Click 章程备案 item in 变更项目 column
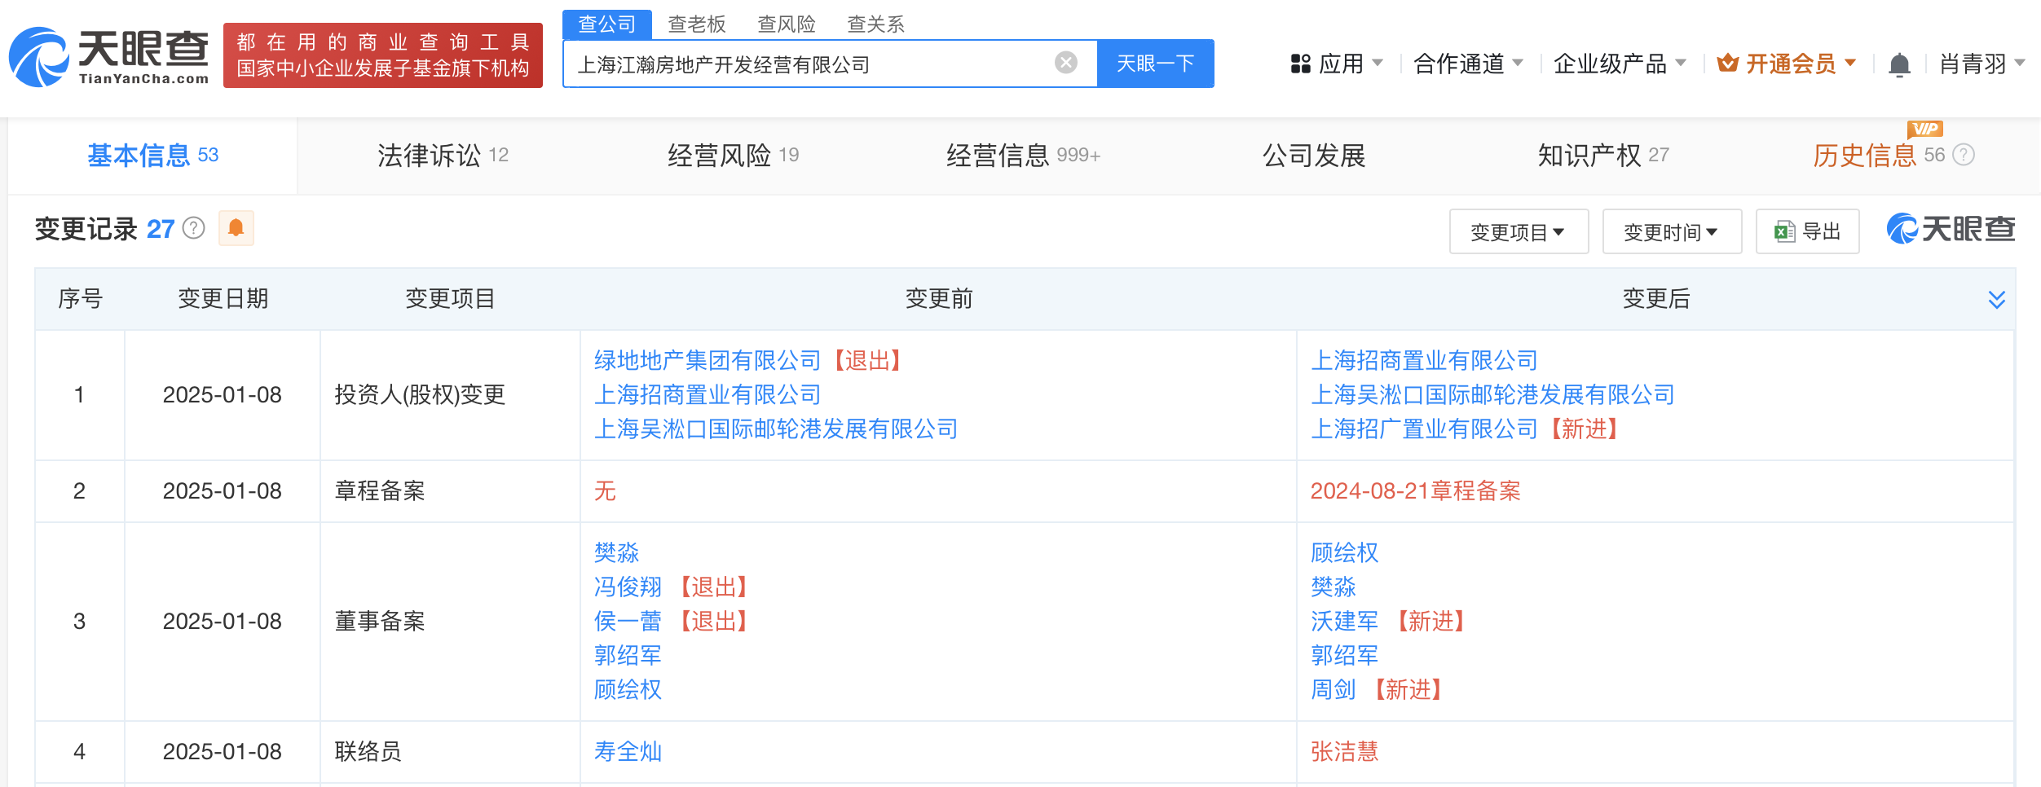Screen dimensions: 2041x787 coord(380,490)
